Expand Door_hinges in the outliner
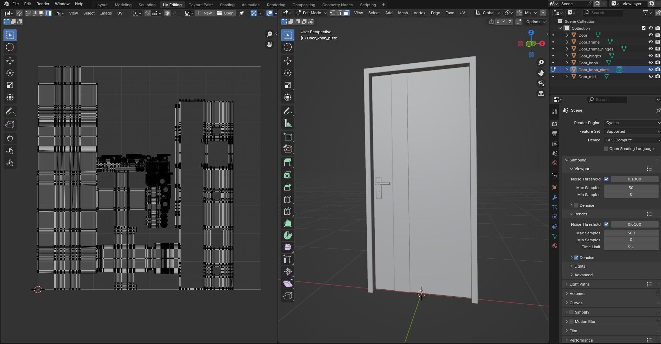 click(567, 56)
